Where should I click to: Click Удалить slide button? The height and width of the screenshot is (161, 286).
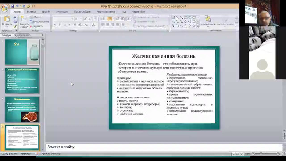pos(37,26)
